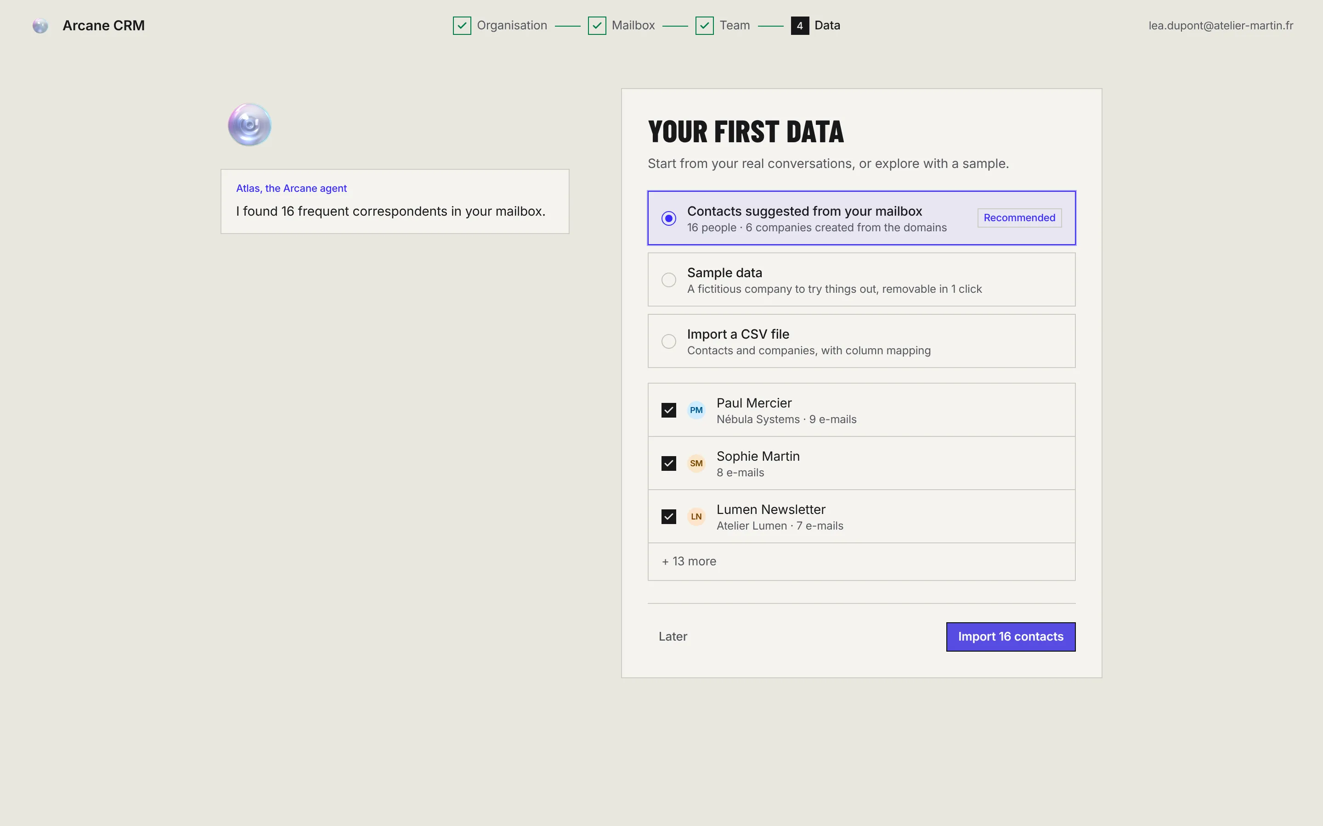Click the Paul Mercier name
Image resolution: width=1323 pixels, height=826 pixels.
tap(754, 403)
